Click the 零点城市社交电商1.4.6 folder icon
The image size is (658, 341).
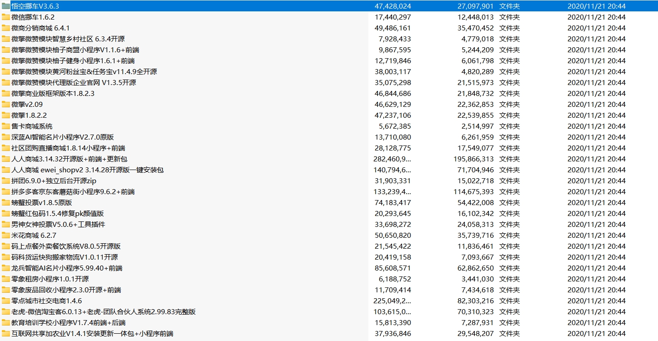point(5,301)
